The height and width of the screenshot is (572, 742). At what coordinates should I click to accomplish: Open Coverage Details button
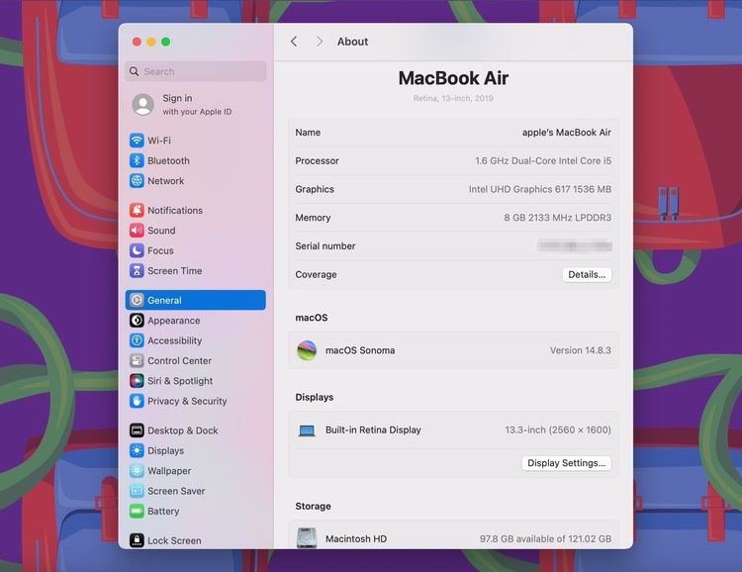pos(587,275)
